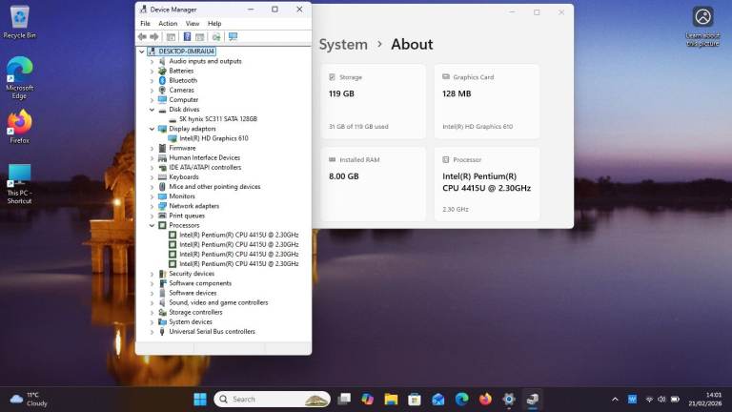Click the Help toolbar icon in Device Manager
This screenshot has width=732, height=412.
pyautogui.click(x=187, y=36)
